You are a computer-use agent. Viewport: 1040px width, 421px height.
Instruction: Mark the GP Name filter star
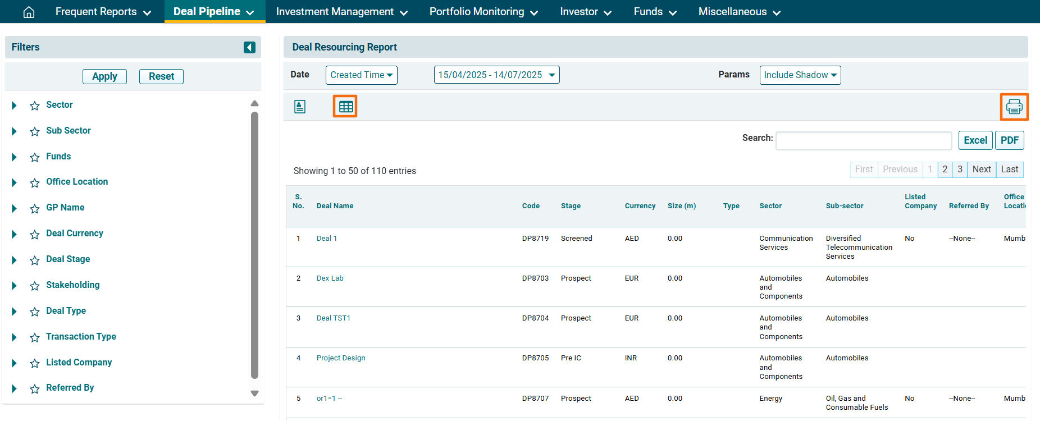(x=35, y=208)
